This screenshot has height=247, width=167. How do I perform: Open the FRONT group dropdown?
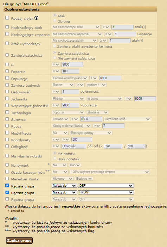click(x=106, y=192)
